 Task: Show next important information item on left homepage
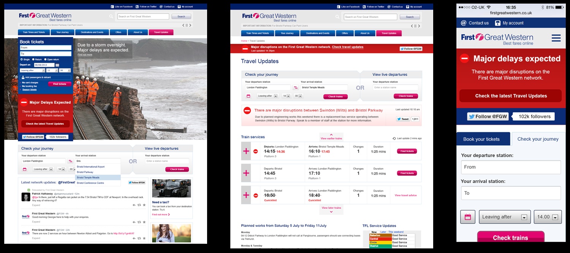coord(190,25)
